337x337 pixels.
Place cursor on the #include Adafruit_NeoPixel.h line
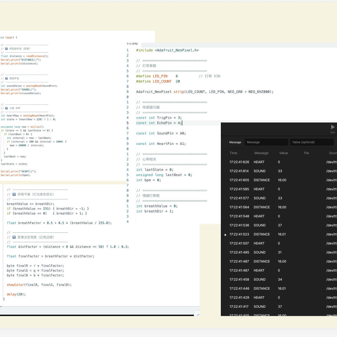point(167,50)
